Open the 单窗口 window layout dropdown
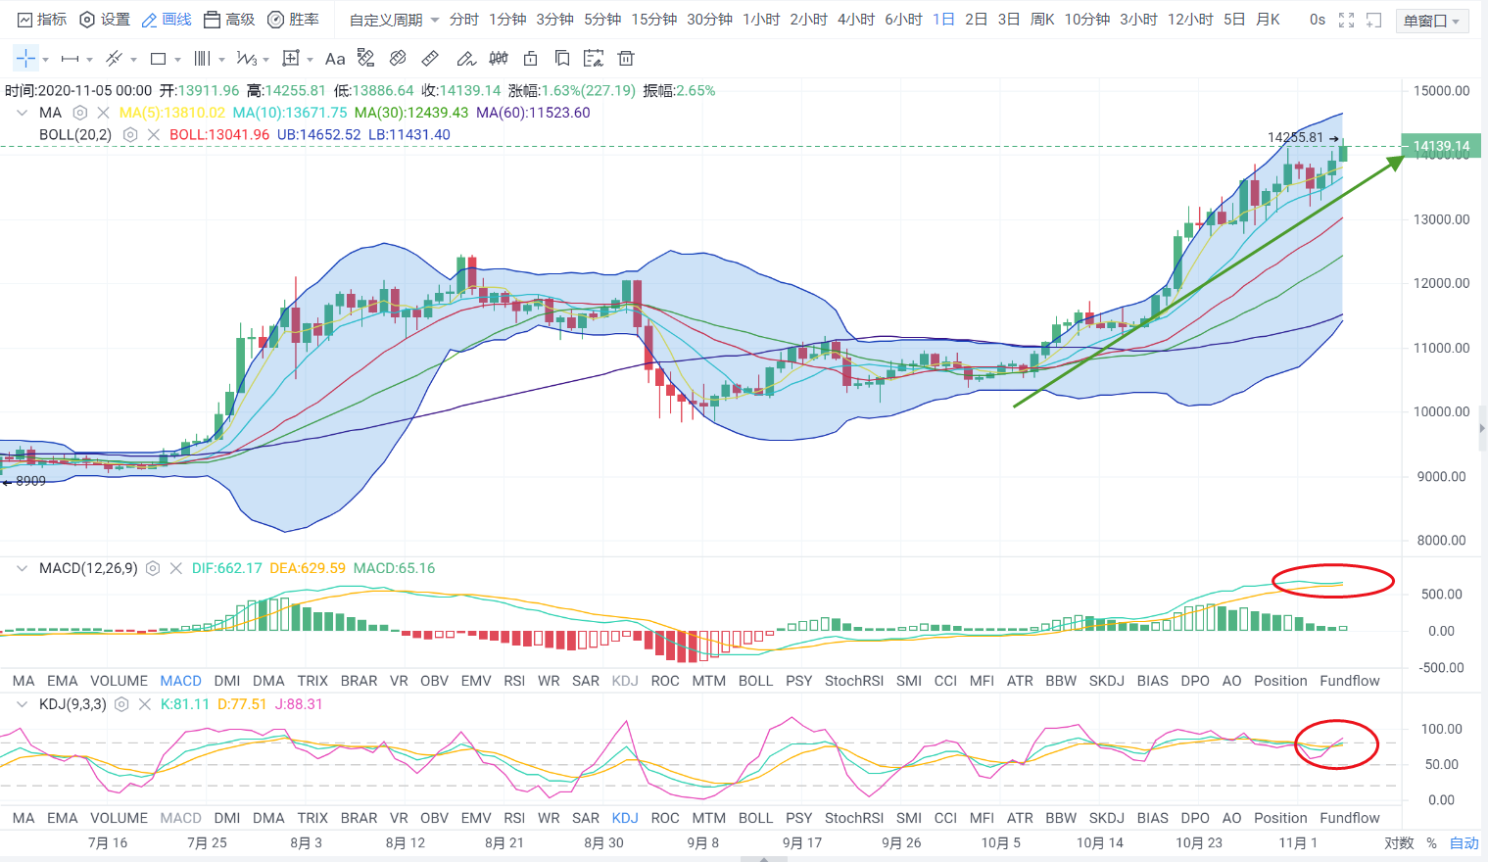Viewport: 1488px width, 862px height. tap(1431, 21)
